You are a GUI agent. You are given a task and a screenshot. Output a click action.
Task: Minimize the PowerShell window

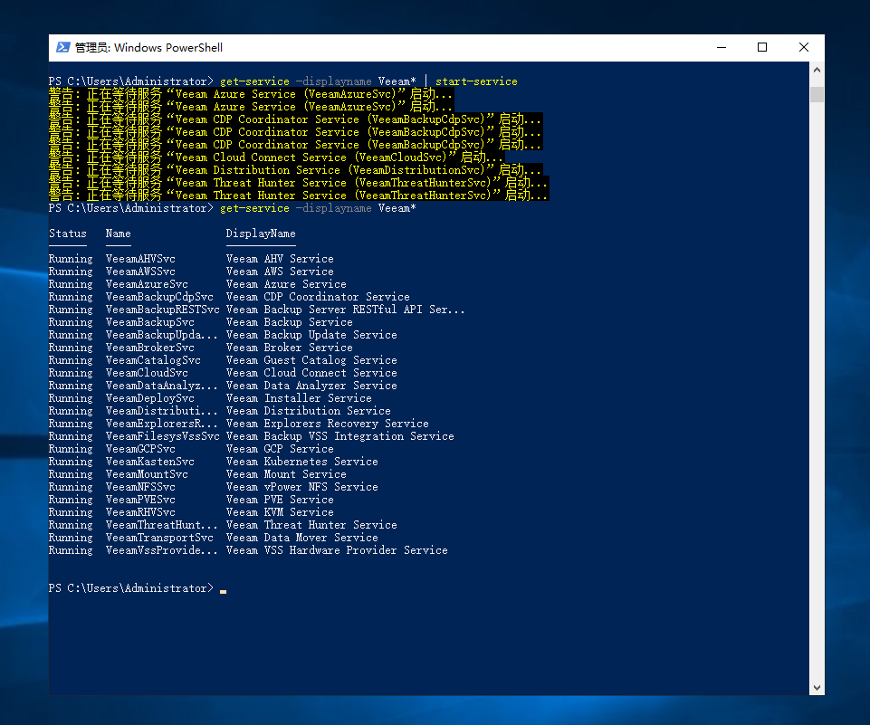click(x=722, y=48)
